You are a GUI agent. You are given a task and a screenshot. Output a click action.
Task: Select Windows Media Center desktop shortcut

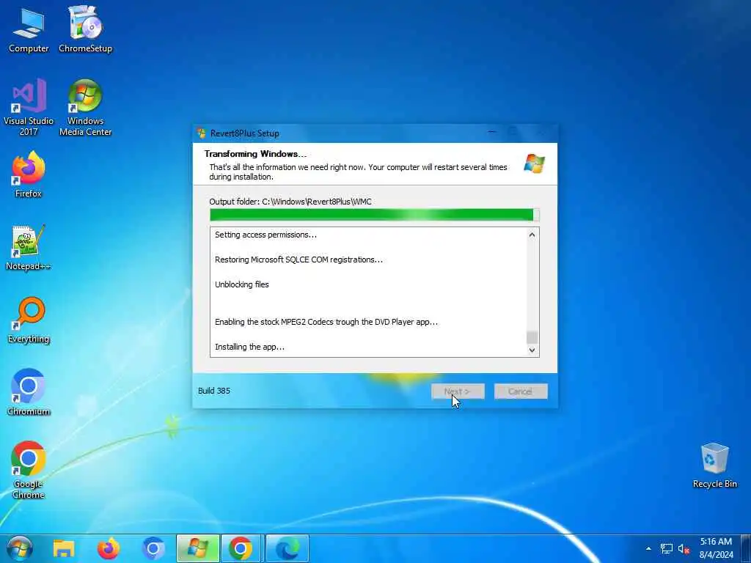(x=85, y=107)
